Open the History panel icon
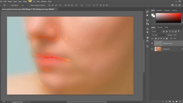Viewport: 183px width, 103px height. pos(148,12)
